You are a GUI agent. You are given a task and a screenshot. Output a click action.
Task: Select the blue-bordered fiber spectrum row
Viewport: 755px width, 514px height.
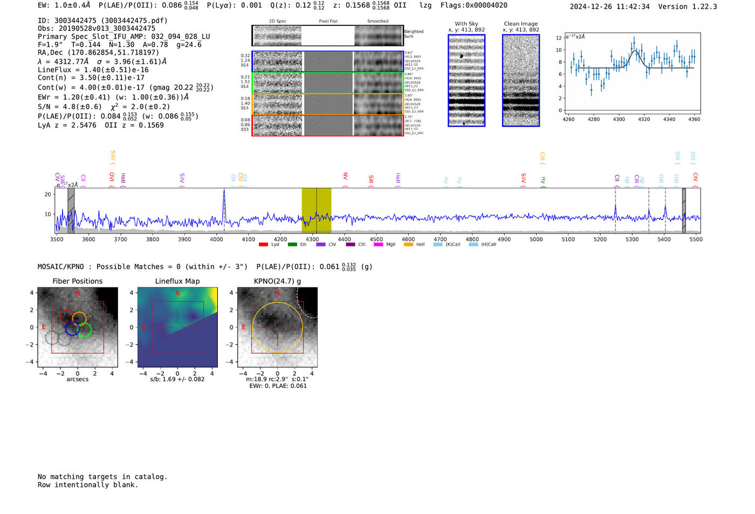click(x=327, y=61)
